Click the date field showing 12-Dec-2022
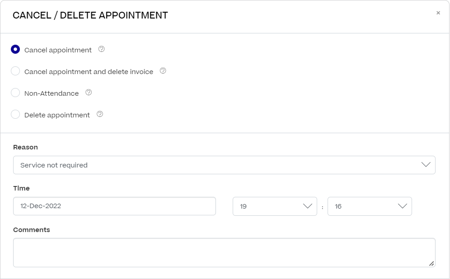Screen dimensions: 450x279 click(114, 206)
